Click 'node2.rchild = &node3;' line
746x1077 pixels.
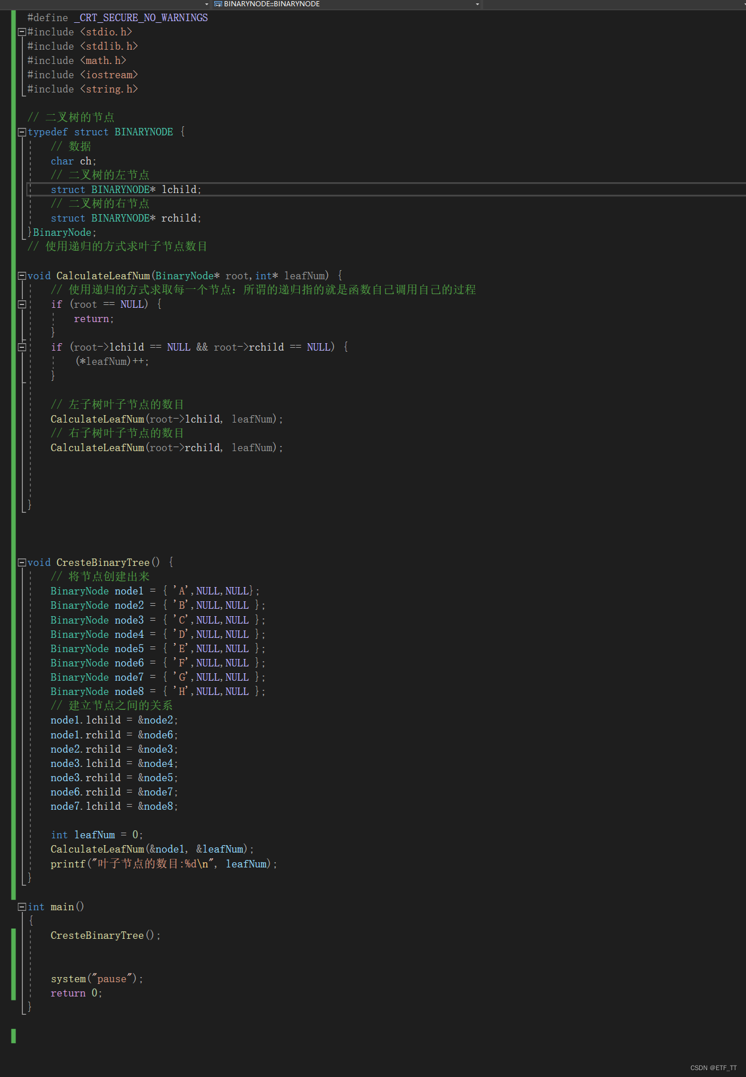(x=114, y=749)
